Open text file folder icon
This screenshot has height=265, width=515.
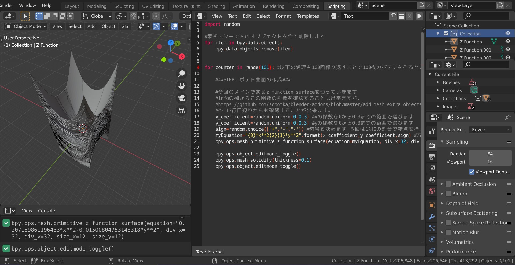(401, 16)
